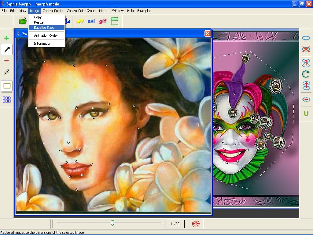This screenshot has width=313, height=235.
Task: Choose Resize in the Image menu
Action: (x=47, y=22)
